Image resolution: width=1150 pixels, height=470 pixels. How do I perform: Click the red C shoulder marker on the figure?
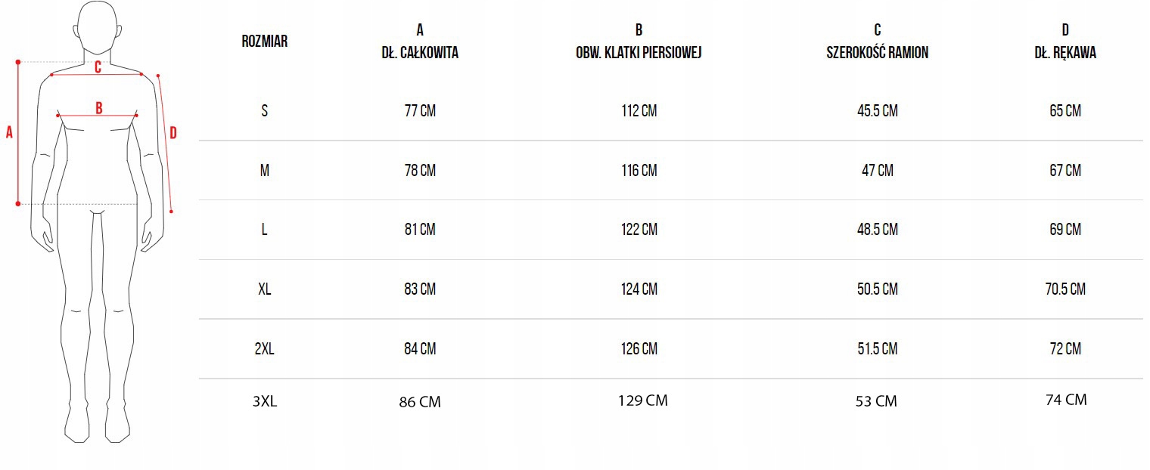(98, 67)
